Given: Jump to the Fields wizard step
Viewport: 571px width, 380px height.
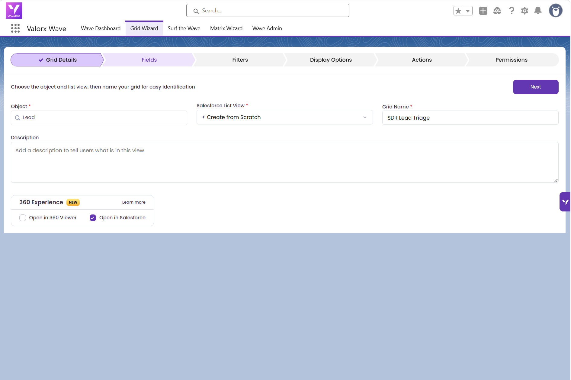Looking at the screenshot, I should [149, 60].
